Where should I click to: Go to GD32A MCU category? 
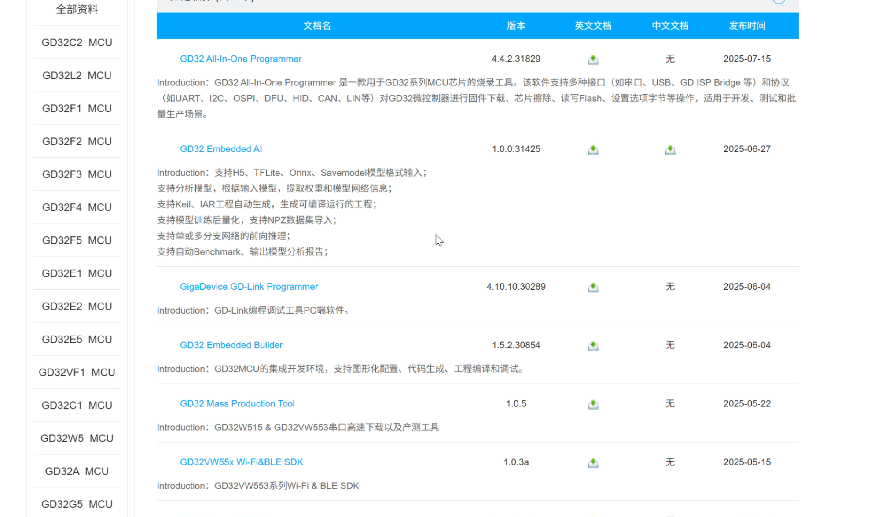point(77,471)
